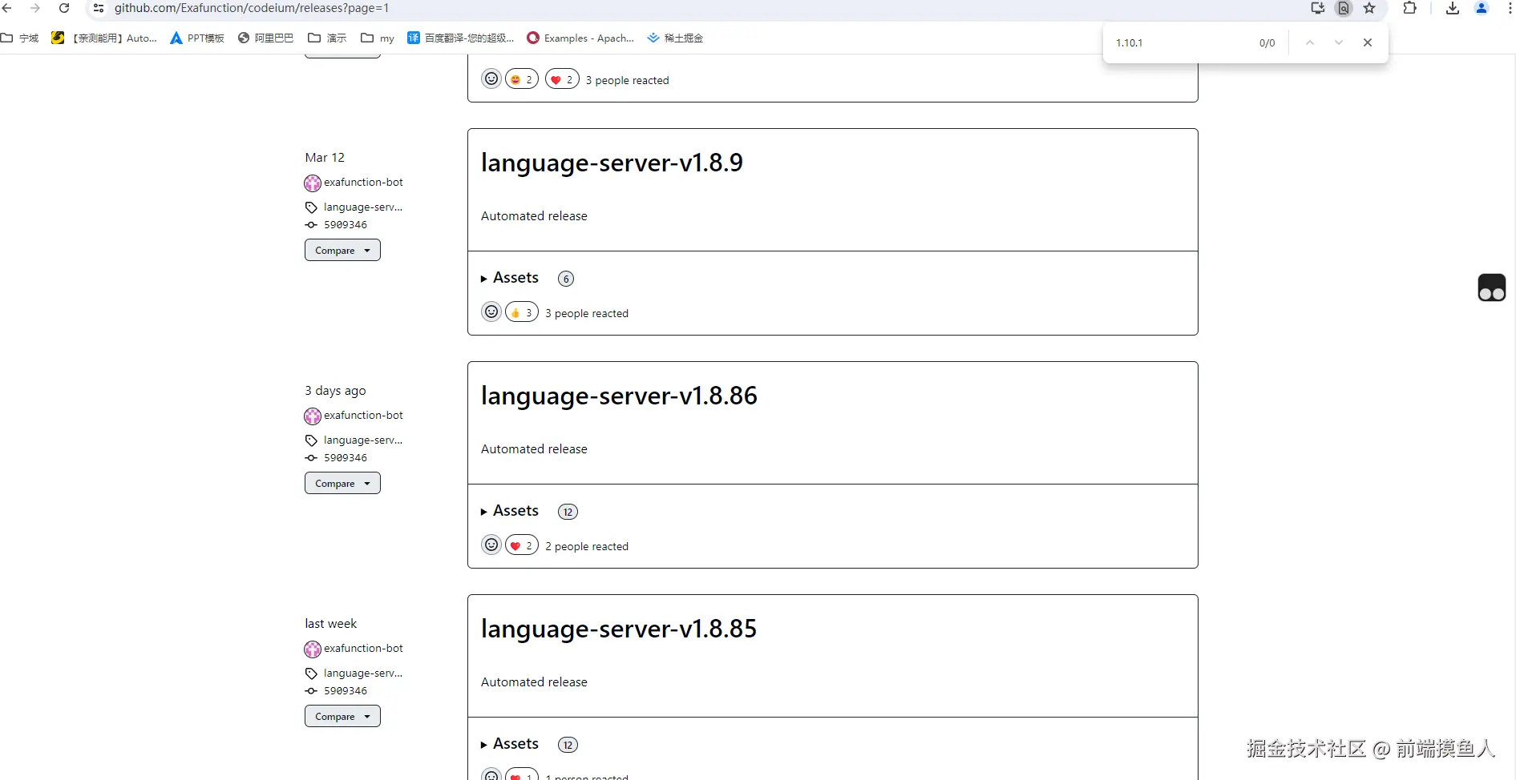
Task: Click the browser reload page icon
Action: coord(64,8)
